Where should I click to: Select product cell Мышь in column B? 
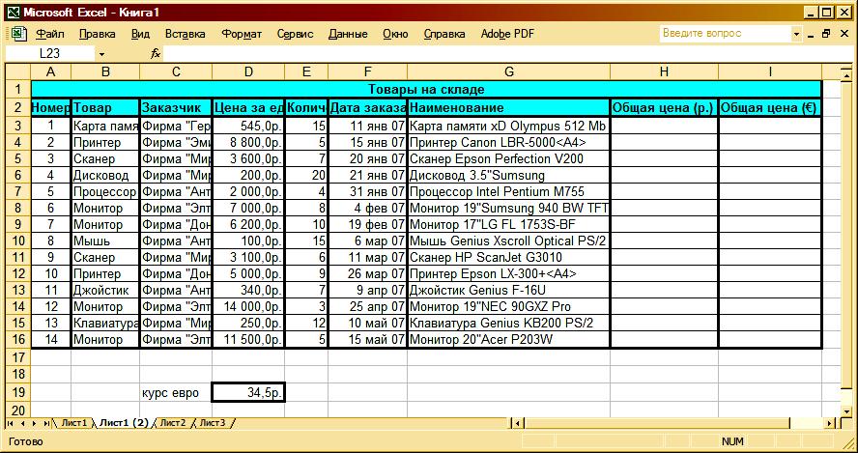click(x=105, y=241)
